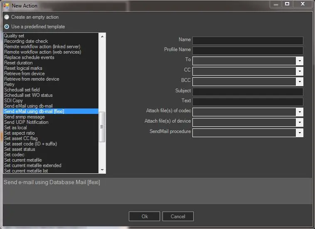The image size is (315, 229).
Task: Select 'Send snmp message' template
Action: (x=24, y=117)
